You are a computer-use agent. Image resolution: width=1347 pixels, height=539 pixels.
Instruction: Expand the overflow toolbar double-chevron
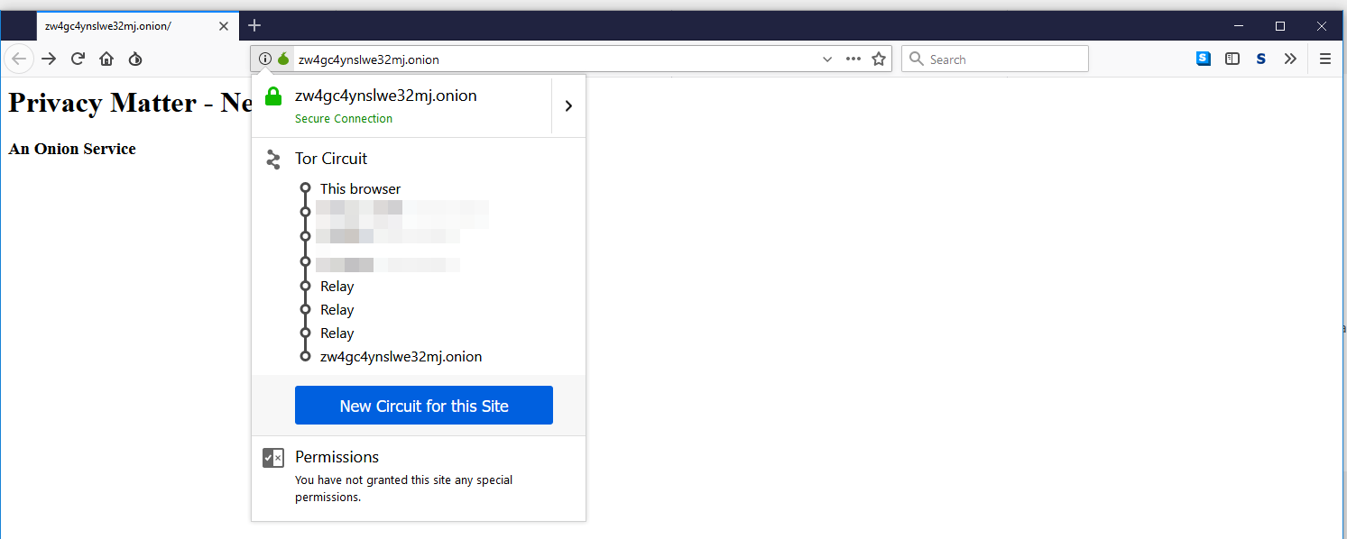click(1290, 59)
